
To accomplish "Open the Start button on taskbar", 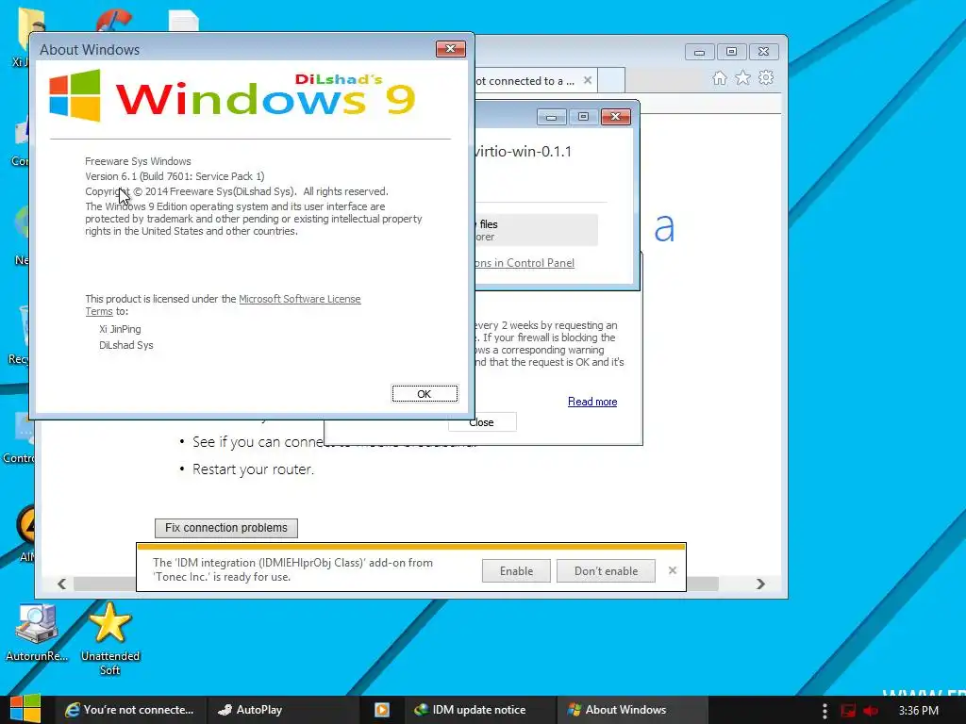I will pos(25,709).
